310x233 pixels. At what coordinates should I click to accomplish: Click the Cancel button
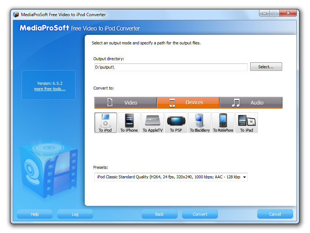pyautogui.click(x=275, y=214)
